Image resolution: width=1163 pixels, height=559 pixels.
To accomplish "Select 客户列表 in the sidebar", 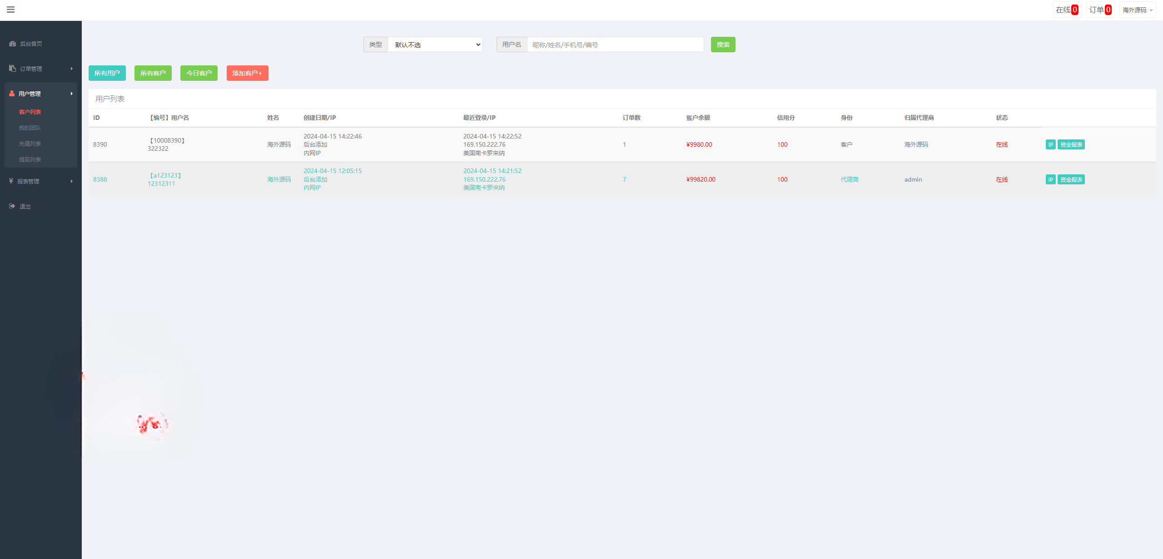I will [30, 112].
